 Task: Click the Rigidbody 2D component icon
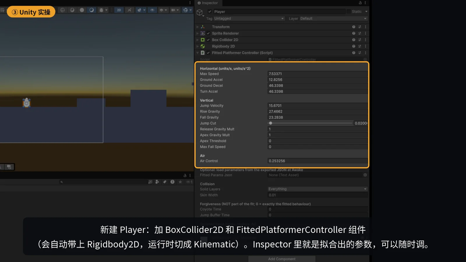coord(203,46)
